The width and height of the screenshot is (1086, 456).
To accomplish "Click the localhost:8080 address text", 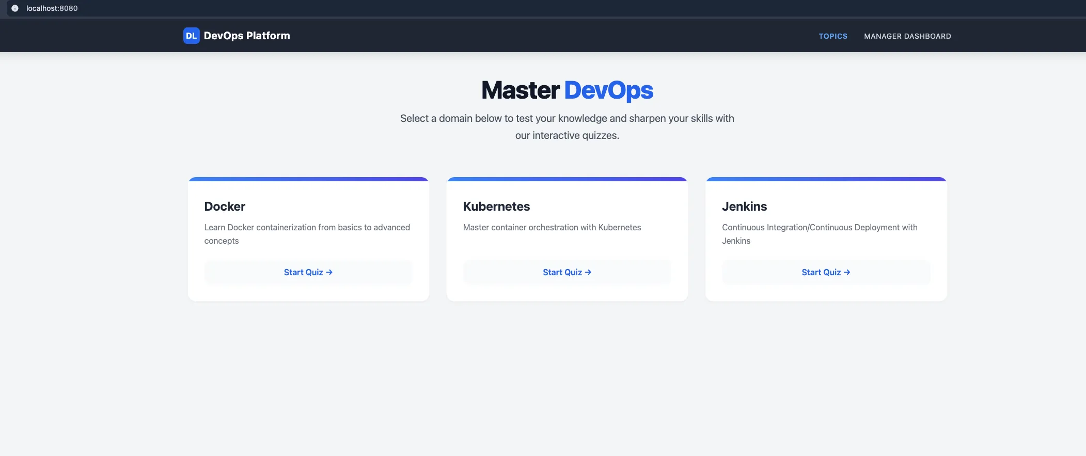I will point(52,8).
